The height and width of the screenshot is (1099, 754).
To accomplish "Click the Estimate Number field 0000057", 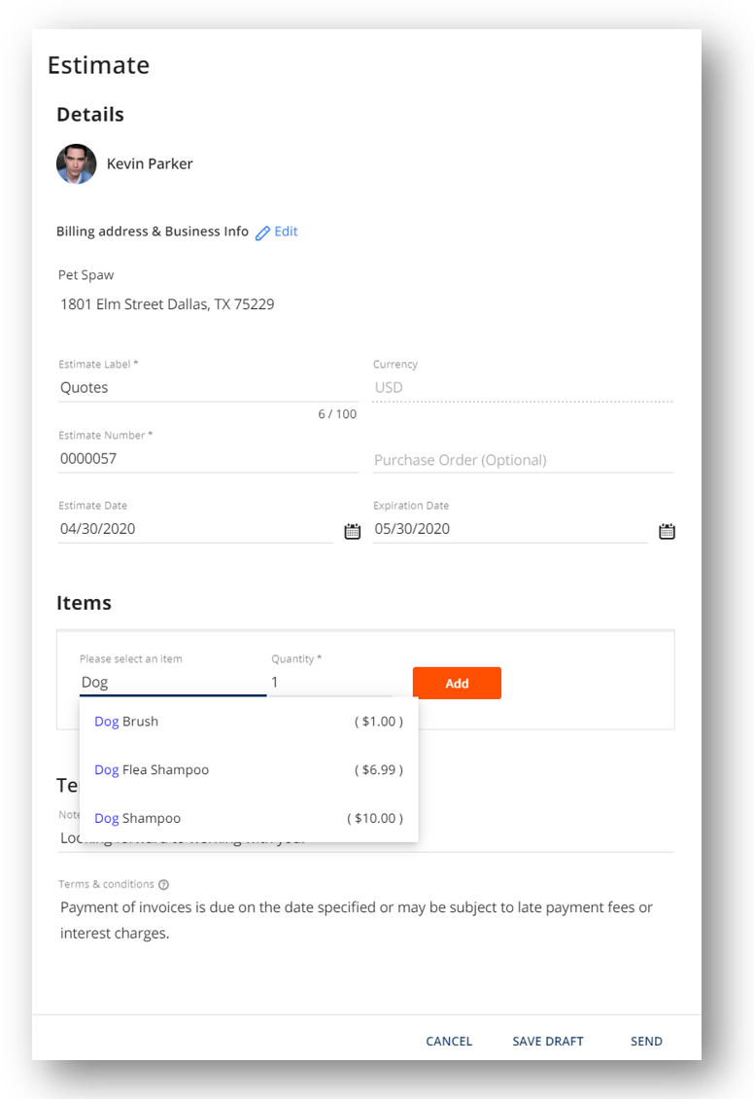I will point(208,458).
